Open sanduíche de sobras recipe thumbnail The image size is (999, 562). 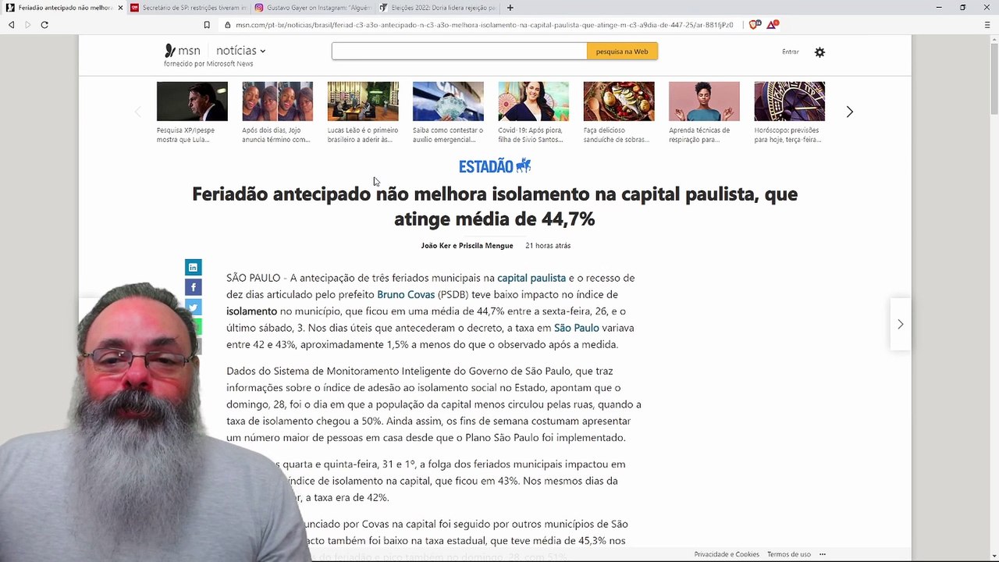click(619, 101)
